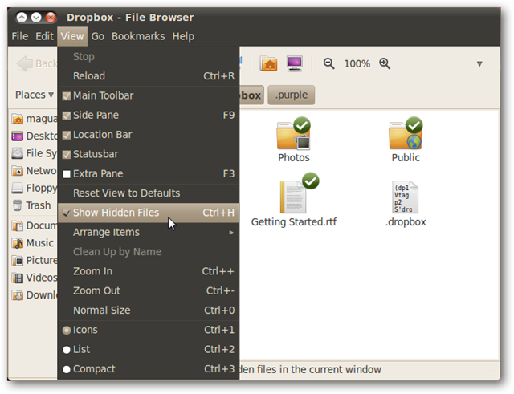Open the Computer toolbar icon
514x394 pixels.
pos(295,63)
